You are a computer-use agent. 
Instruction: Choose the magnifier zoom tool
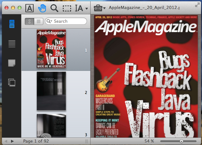[54, 8]
